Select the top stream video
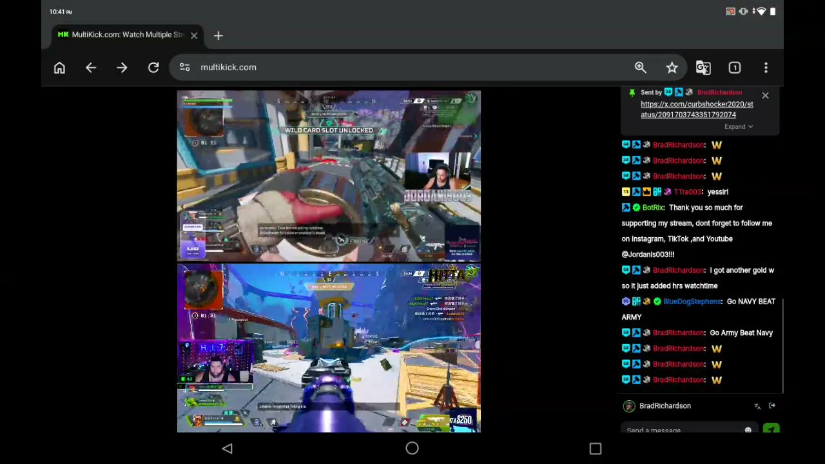Screen dimensions: 825x464 (329, 176)
